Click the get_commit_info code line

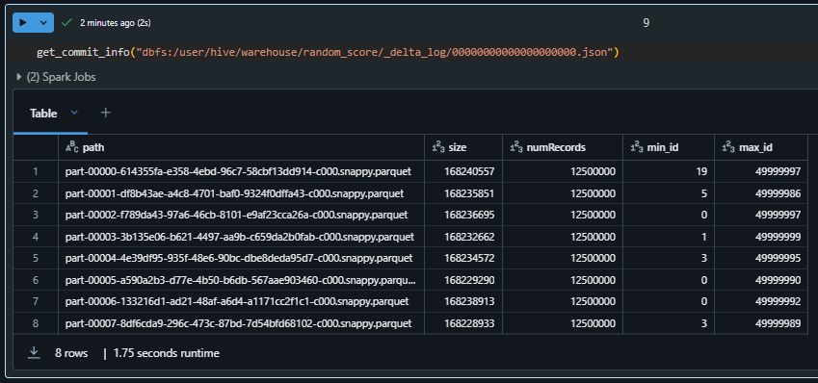click(328, 53)
